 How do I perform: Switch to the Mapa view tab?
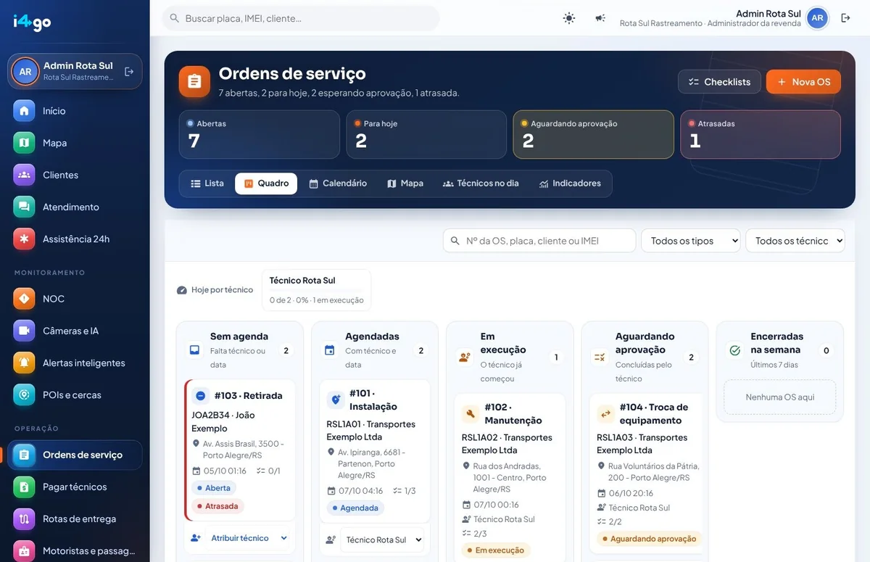[405, 183]
